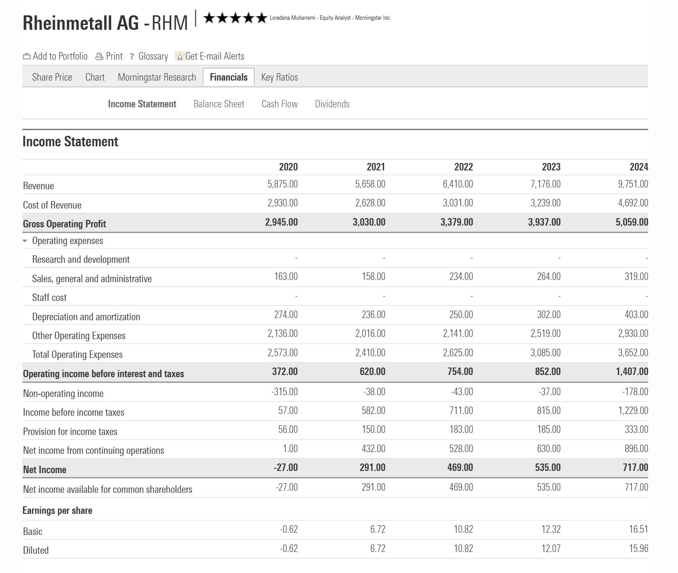Open the Share Price tab
The height and width of the screenshot is (573, 678).
coord(52,77)
